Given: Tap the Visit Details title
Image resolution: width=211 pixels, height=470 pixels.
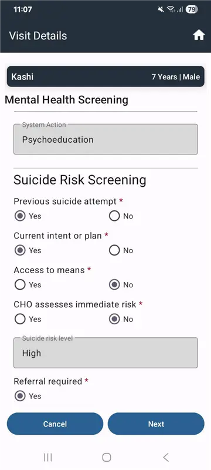Looking at the screenshot, I should coord(38,36).
